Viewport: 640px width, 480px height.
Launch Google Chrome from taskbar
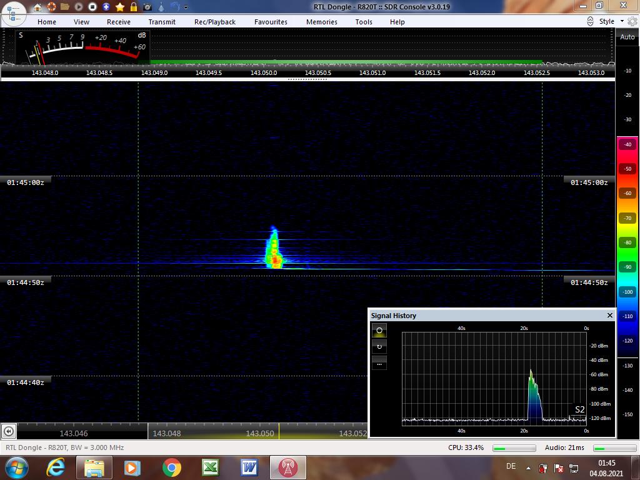tap(171, 467)
